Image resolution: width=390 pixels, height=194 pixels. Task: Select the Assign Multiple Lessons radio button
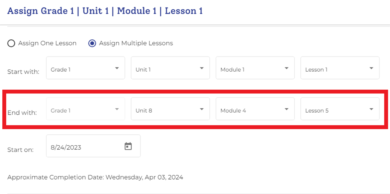point(92,43)
